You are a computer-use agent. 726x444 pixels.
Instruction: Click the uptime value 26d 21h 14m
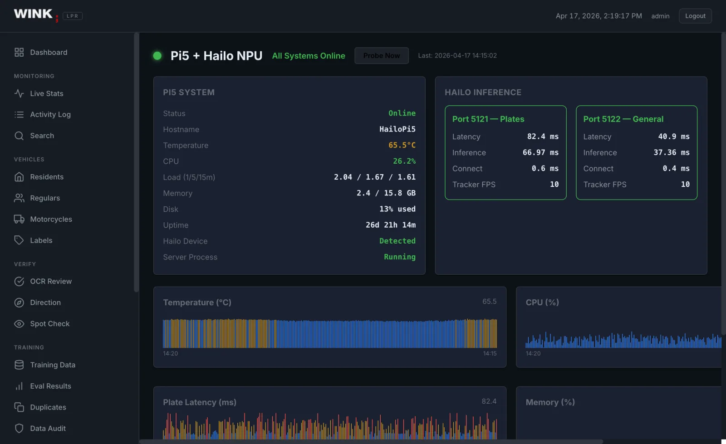(x=391, y=225)
